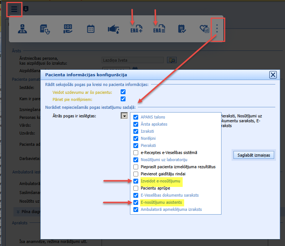The image size is (285, 246).
Task: Click the dialog title Pacienta informācijas konfigurācija
Action: (86, 75)
